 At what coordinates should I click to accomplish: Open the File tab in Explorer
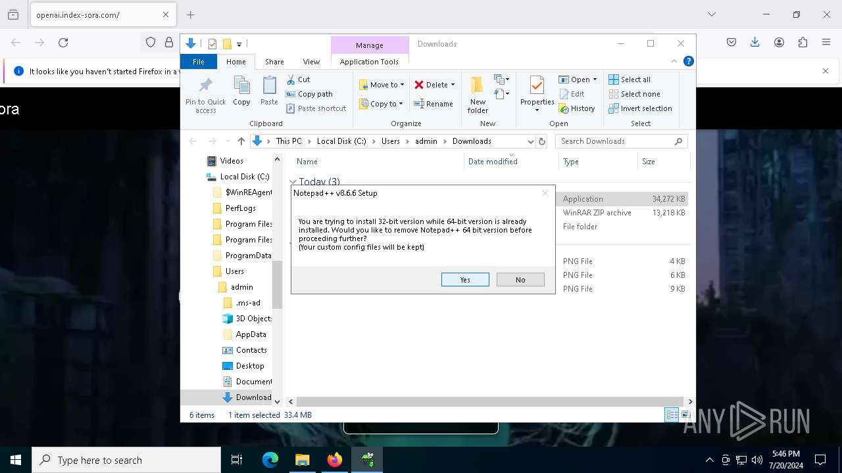click(199, 62)
